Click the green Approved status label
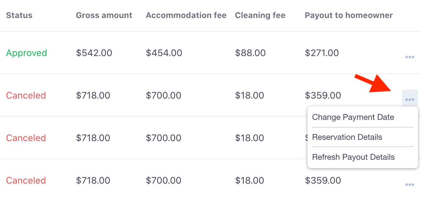This screenshot has width=421, height=201. (x=27, y=53)
